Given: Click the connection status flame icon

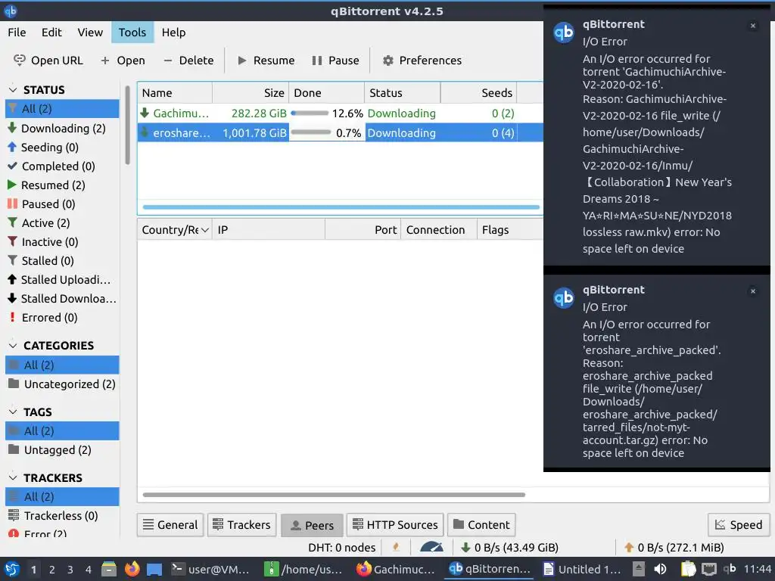Looking at the screenshot, I should point(396,547).
